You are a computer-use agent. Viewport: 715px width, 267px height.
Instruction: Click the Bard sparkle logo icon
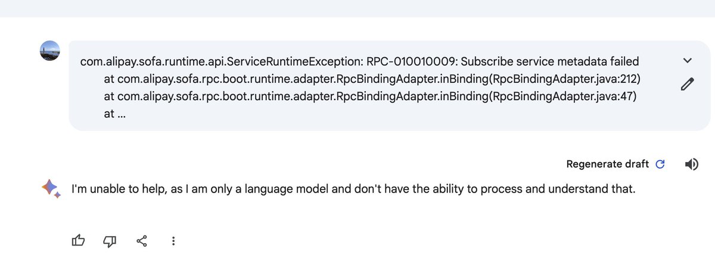pyautogui.click(x=51, y=188)
